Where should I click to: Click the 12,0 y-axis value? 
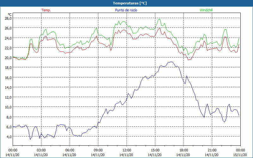[8, 97]
